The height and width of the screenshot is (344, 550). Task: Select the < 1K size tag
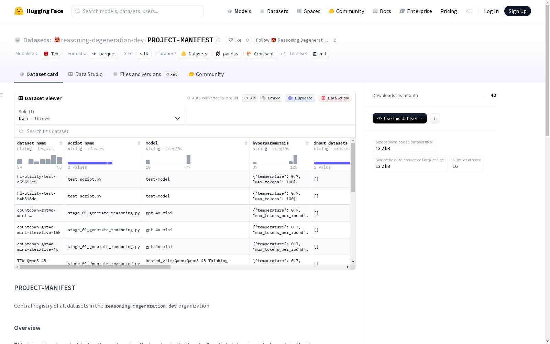coord(144,54)
